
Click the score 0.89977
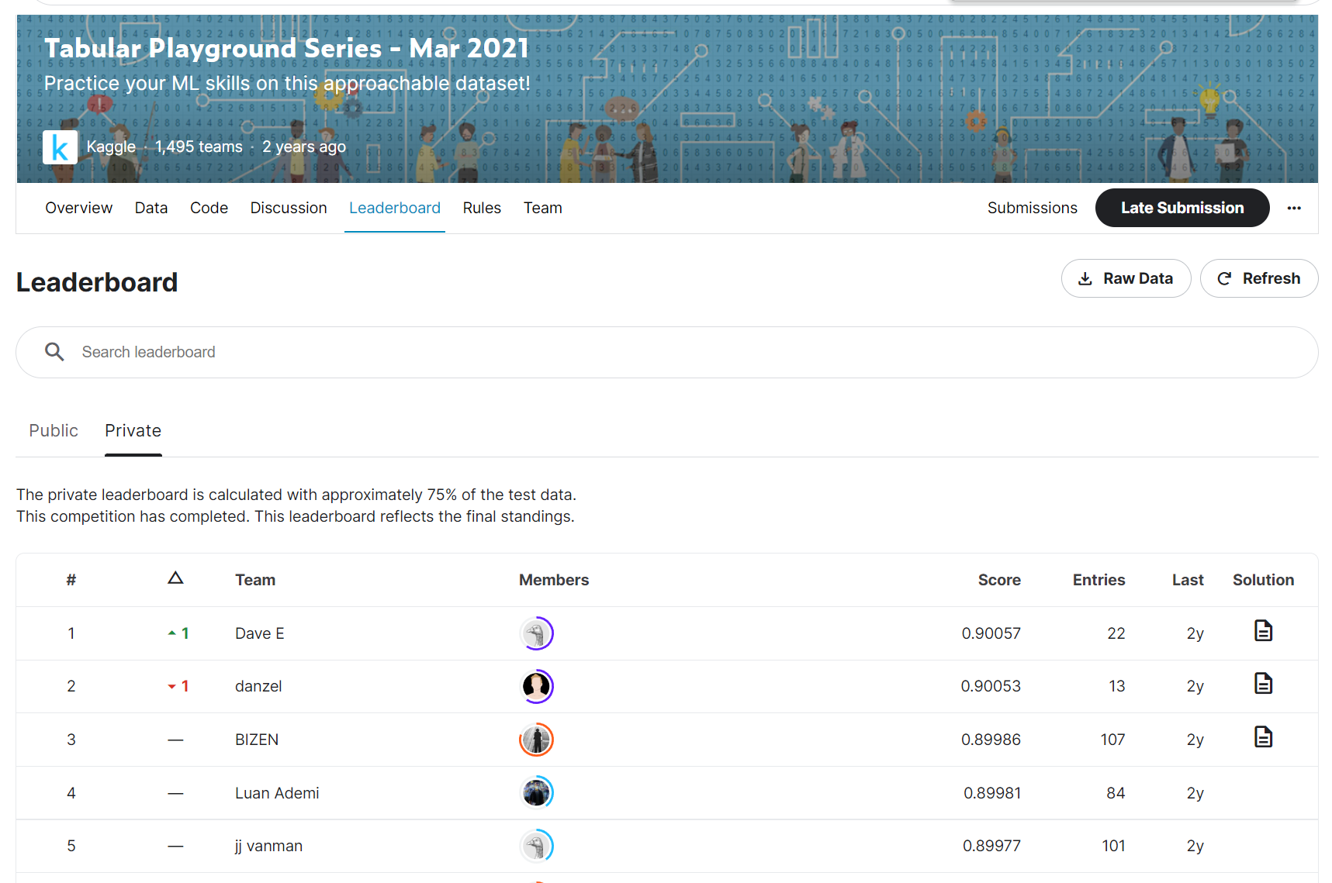(991, 846)
